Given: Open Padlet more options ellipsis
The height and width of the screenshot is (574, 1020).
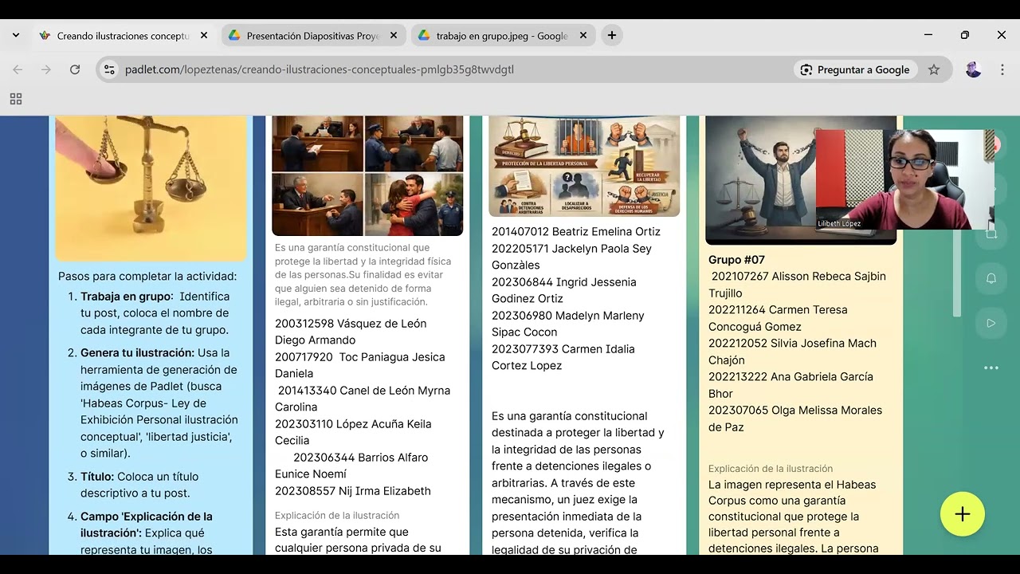Looking at the screenshot, I should (x=991, y=368).
